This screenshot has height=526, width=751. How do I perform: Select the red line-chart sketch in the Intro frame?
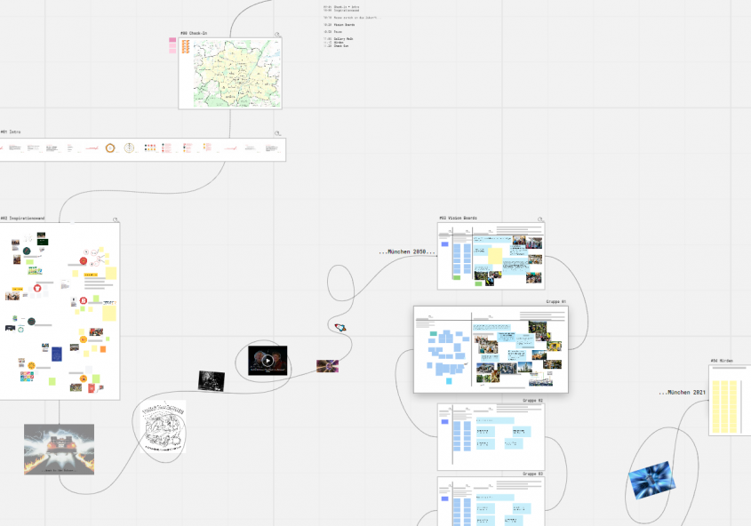91,147
